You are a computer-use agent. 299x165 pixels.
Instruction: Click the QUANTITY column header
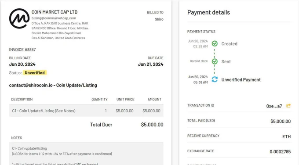pyautogui.click(x=99, y=99)
